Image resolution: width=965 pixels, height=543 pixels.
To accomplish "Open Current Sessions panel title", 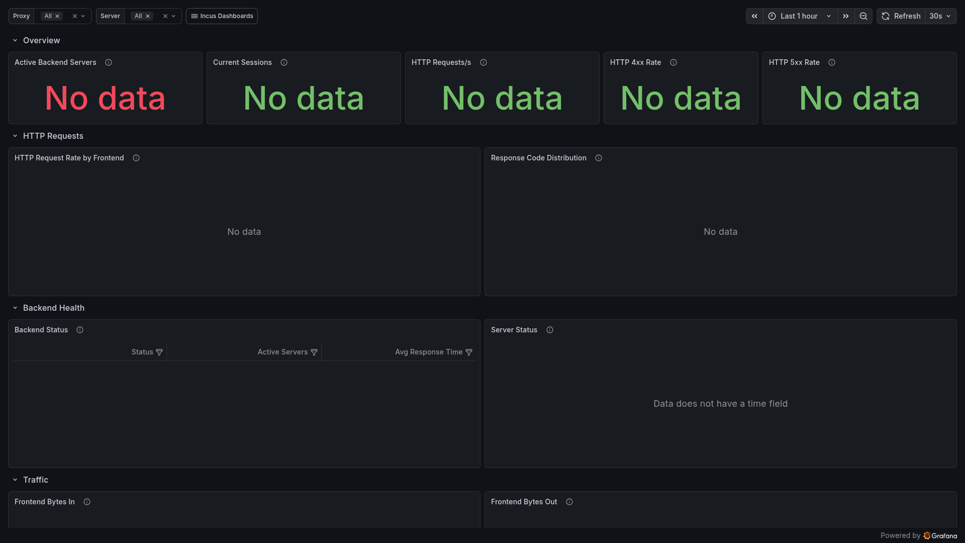I will [x=242, y=62].
